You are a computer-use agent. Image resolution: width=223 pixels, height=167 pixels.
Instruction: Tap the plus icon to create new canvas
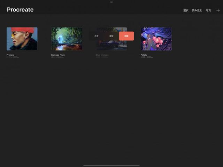[218, 10]
